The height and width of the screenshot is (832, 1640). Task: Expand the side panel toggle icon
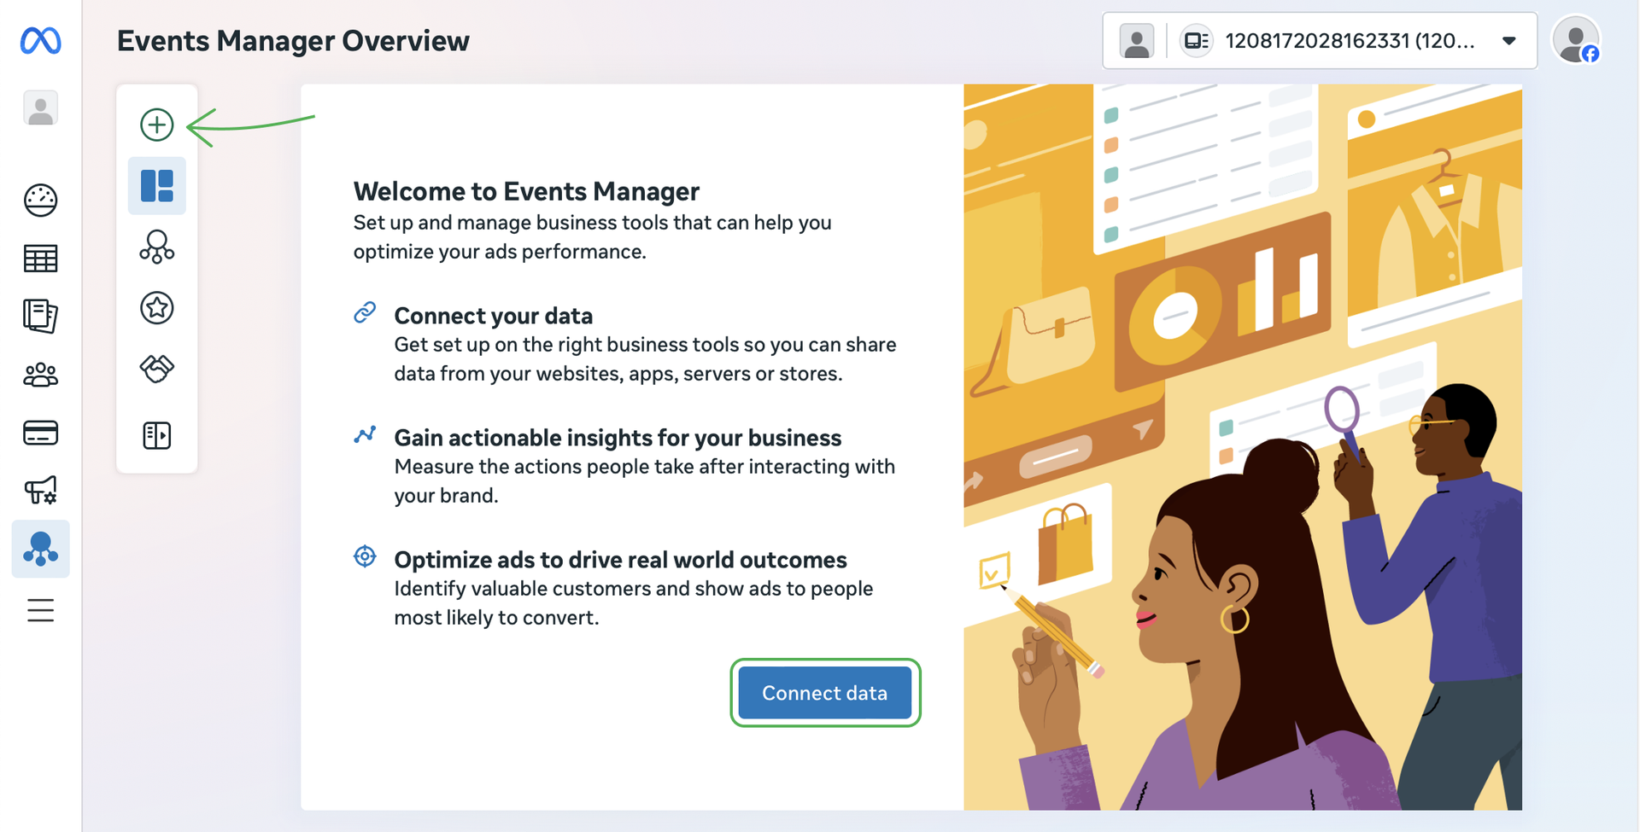[156, 435]
